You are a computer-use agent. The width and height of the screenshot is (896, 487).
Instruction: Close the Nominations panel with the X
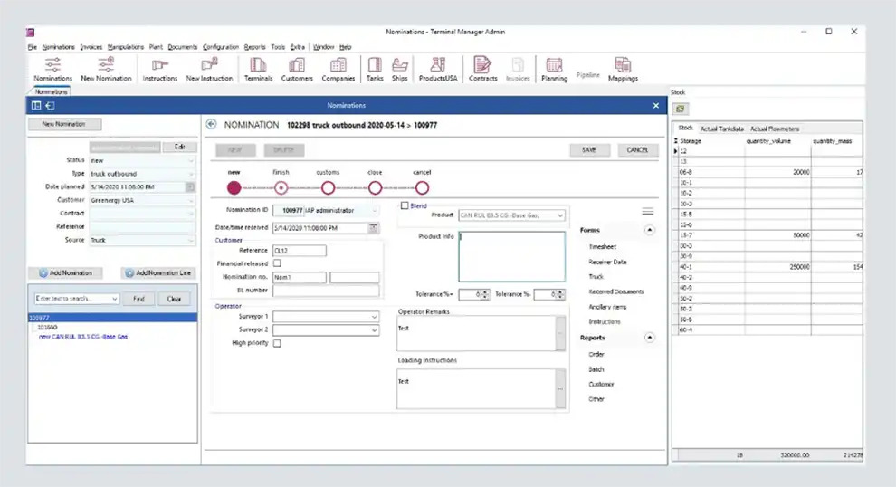pyautogui.click(x=656, y=105)
